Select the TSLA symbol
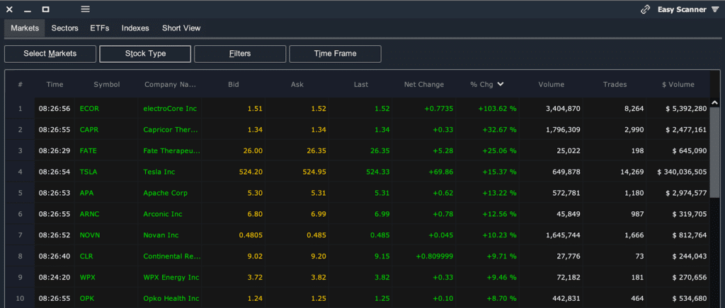725x308 pixels. [x=89, y=172]
